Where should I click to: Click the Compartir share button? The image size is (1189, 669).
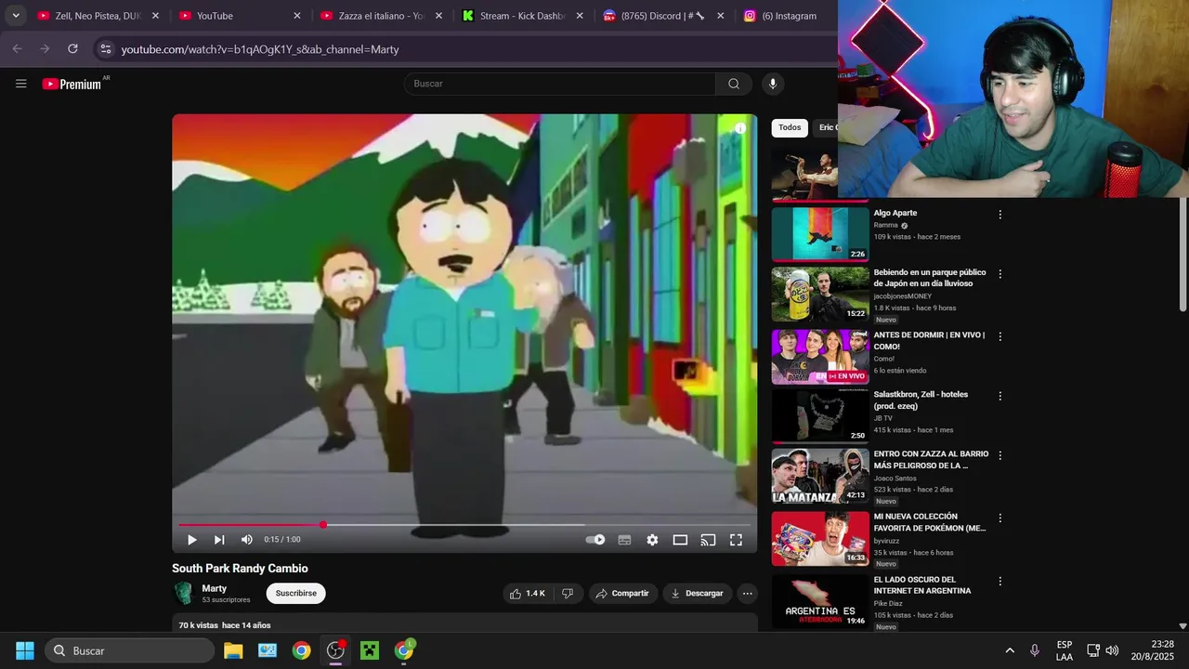(x=623, y=593)
